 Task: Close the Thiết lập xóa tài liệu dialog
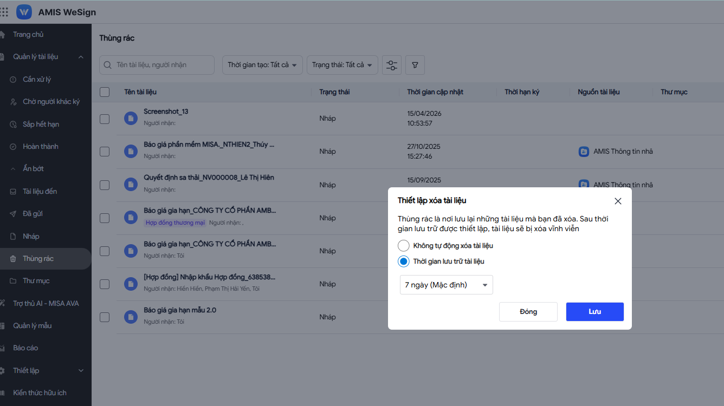click(x=618, y=201)
